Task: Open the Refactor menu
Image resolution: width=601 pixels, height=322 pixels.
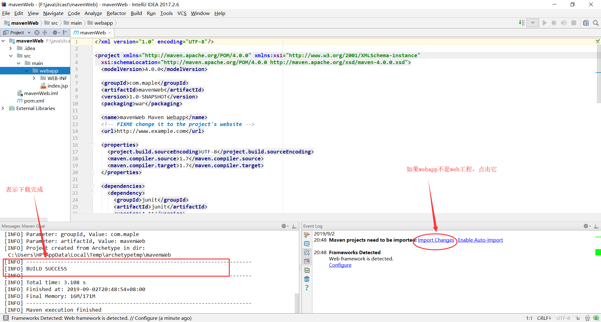Action: point(116,13)
